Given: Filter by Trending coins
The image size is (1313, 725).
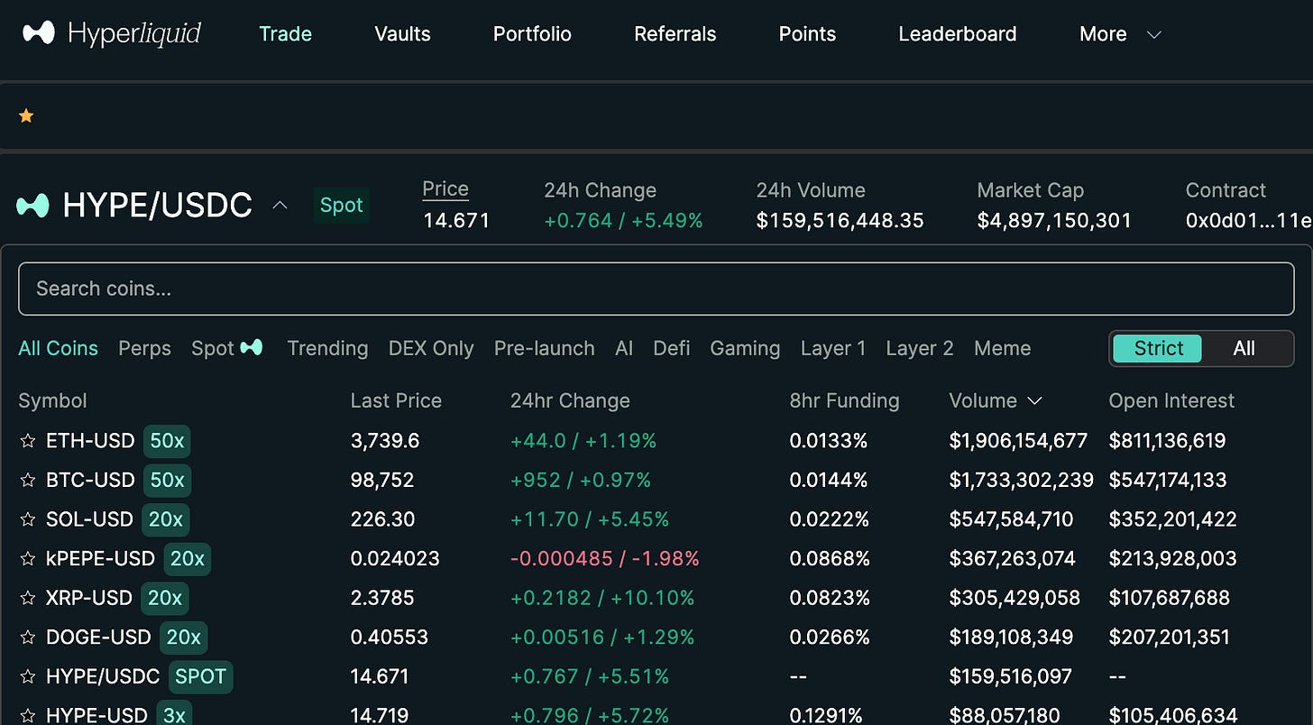Looking at the screenshot, I should pos(327,348).
